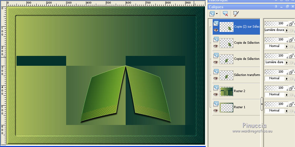Screen dimensions: 295x147
Task: Click layer type icon of the Lumière dure layer
Action: pos(216,55)
